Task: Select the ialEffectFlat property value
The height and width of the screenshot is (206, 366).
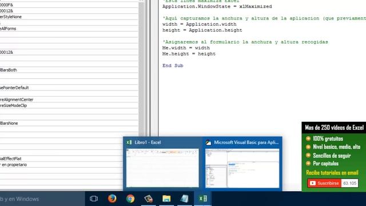Action: (x=10, y=159)
